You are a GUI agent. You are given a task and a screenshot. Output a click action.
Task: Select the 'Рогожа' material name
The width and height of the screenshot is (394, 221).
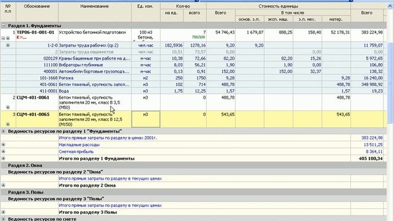(x=66, y=78)
